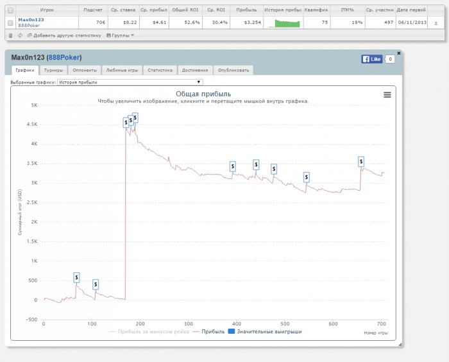Click the refresh icon beside the trash

click(20, 35)
